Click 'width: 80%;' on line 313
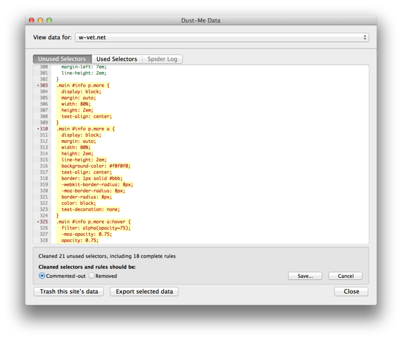This screenshot has height=340, width=402. tap(76, 147)
